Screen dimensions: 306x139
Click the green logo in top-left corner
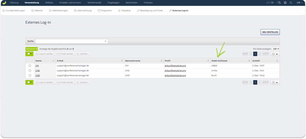[x=4, y=2]
